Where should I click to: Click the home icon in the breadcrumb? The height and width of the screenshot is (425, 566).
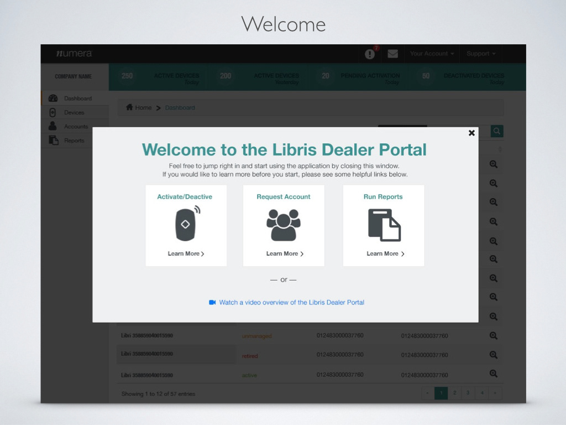129,107
